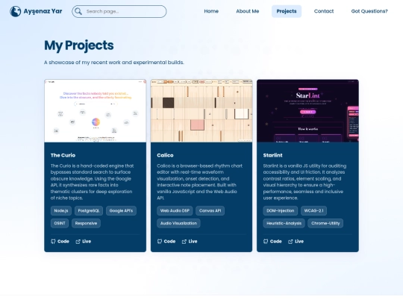The width and height of the screenshot is (403, 302).
Task: Click the DOM-Injection tag
Action: 281,211
